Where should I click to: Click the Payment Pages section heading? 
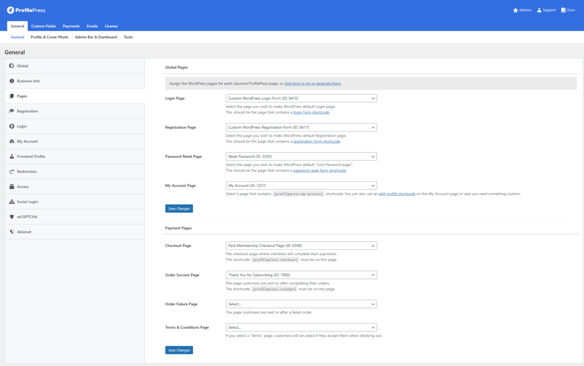pyautogui.click(x=178, y=228)
